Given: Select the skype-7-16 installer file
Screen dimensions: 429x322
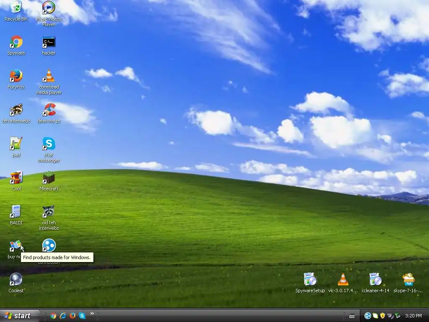Looking at the screenshot, I should coord(408,283).
